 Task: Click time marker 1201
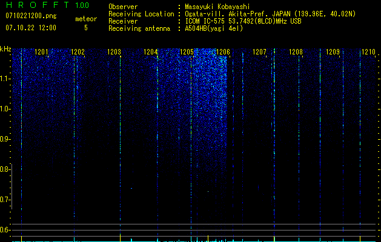click(x=41, y=51)
